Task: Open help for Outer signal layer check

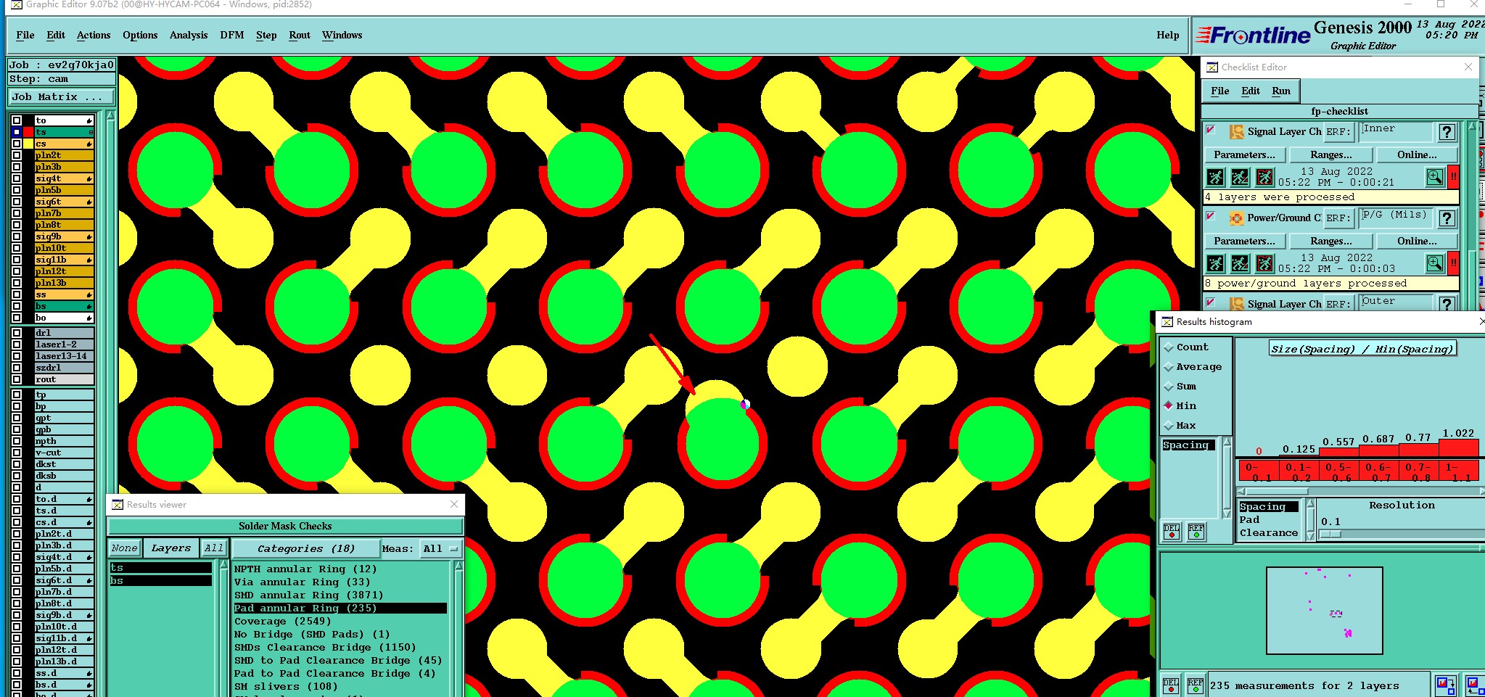Action: [x=1447, y=304]
